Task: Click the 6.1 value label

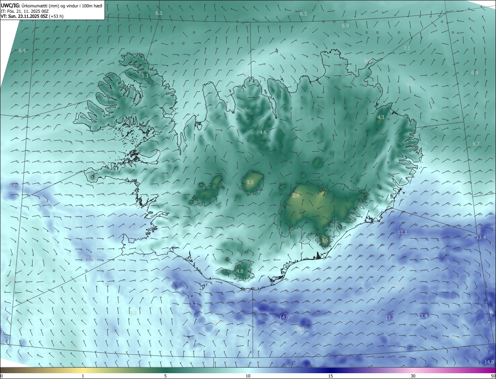Action: (x=159, y=13)
